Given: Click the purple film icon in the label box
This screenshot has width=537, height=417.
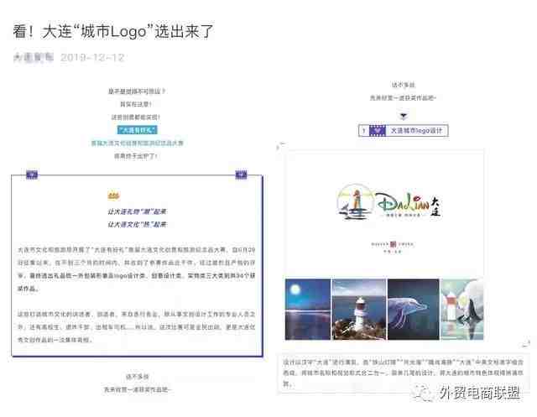Looking at the screenshot, I should click(378, 130).
